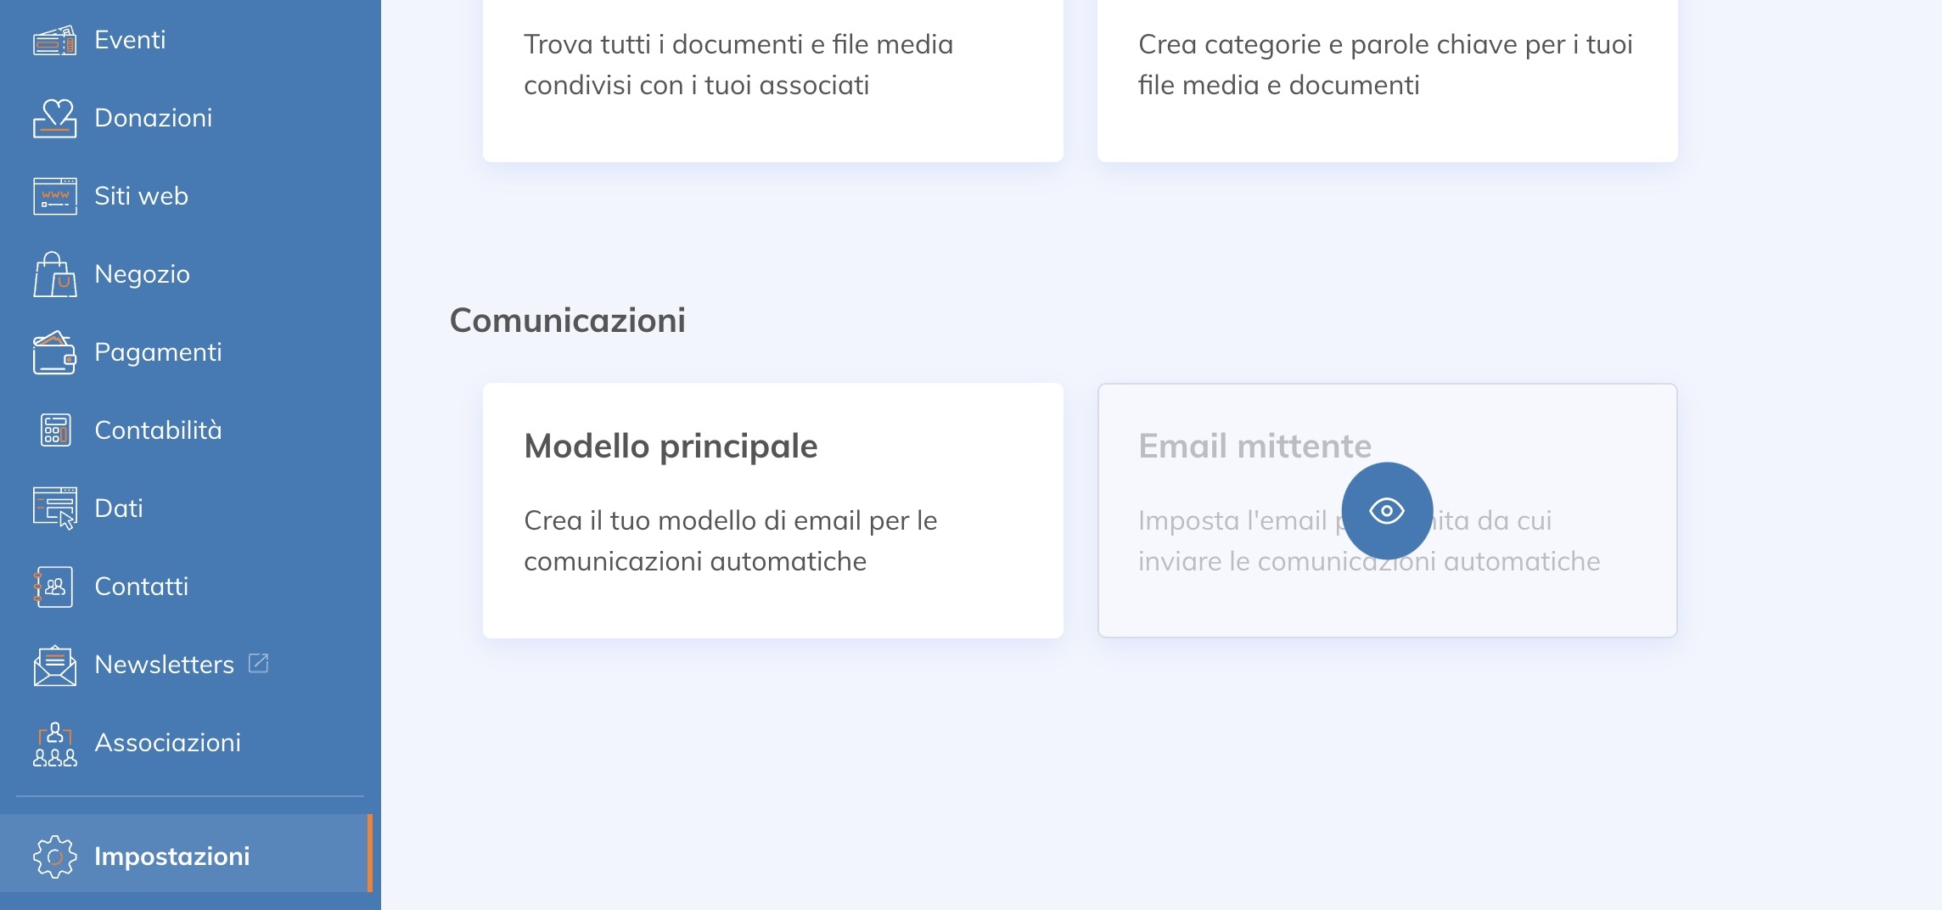Open the Modello principale card
Screen dimensions: 1942x910
tap(772, 509)
